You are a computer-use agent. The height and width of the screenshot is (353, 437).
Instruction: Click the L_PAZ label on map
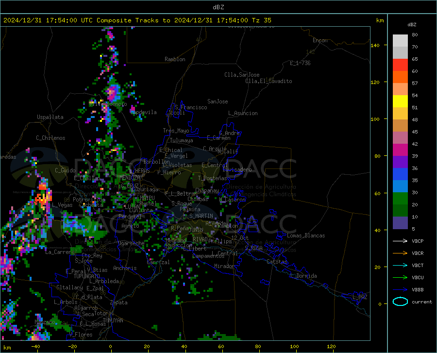[360, 297]
